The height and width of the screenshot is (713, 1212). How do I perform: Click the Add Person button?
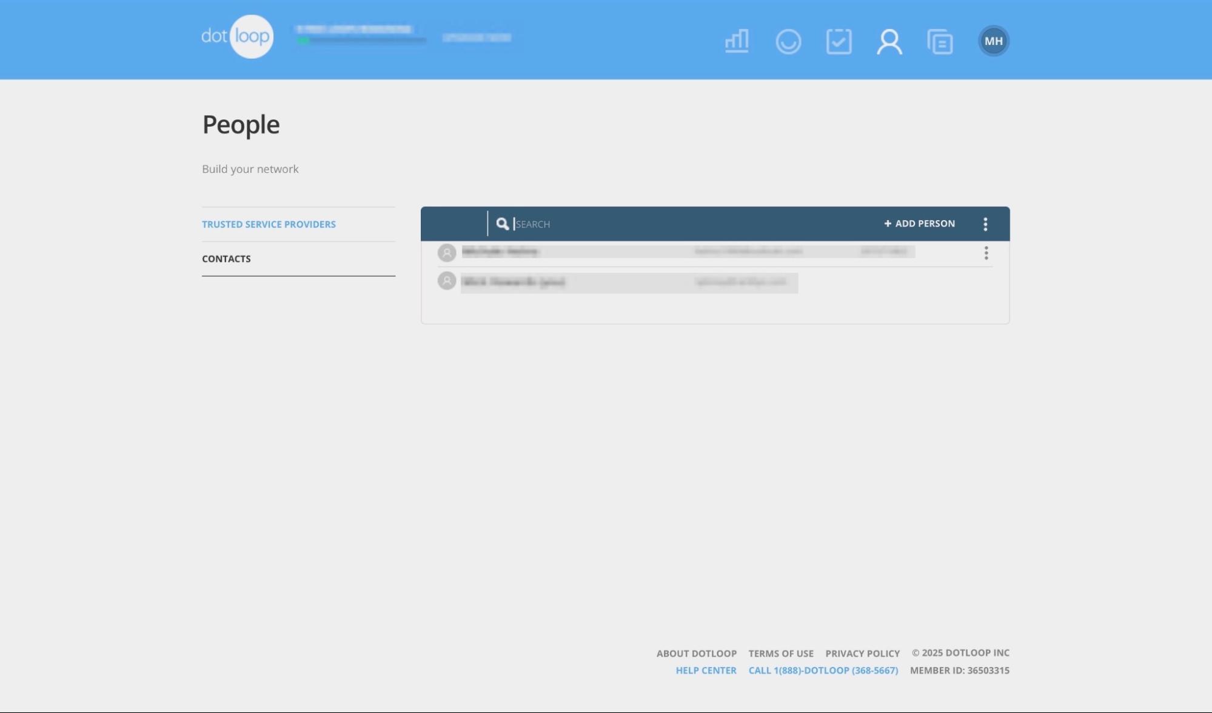tap(918, 223)
